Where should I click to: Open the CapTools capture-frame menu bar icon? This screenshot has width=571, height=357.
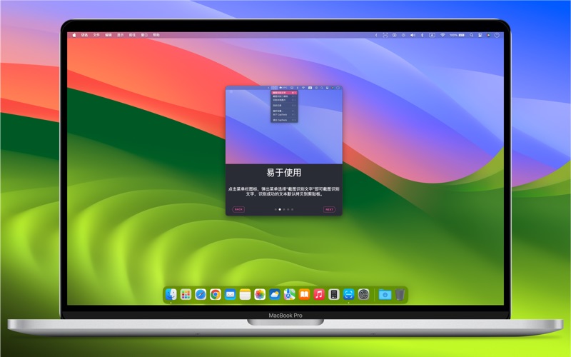point(385,35)
